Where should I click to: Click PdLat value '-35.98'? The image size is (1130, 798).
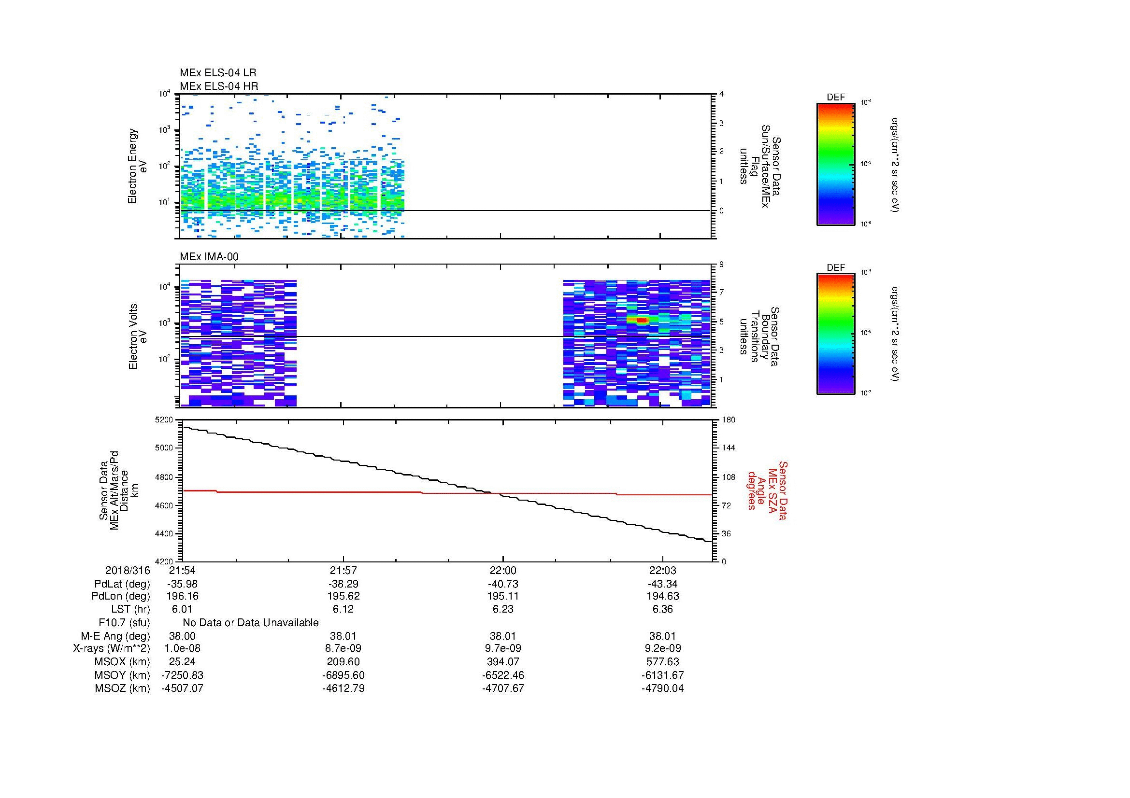point(182,584)
